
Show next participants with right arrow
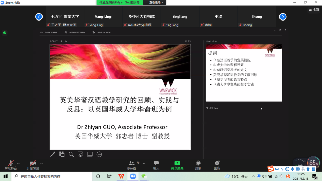pyautogui.click(x=283, y=16)
